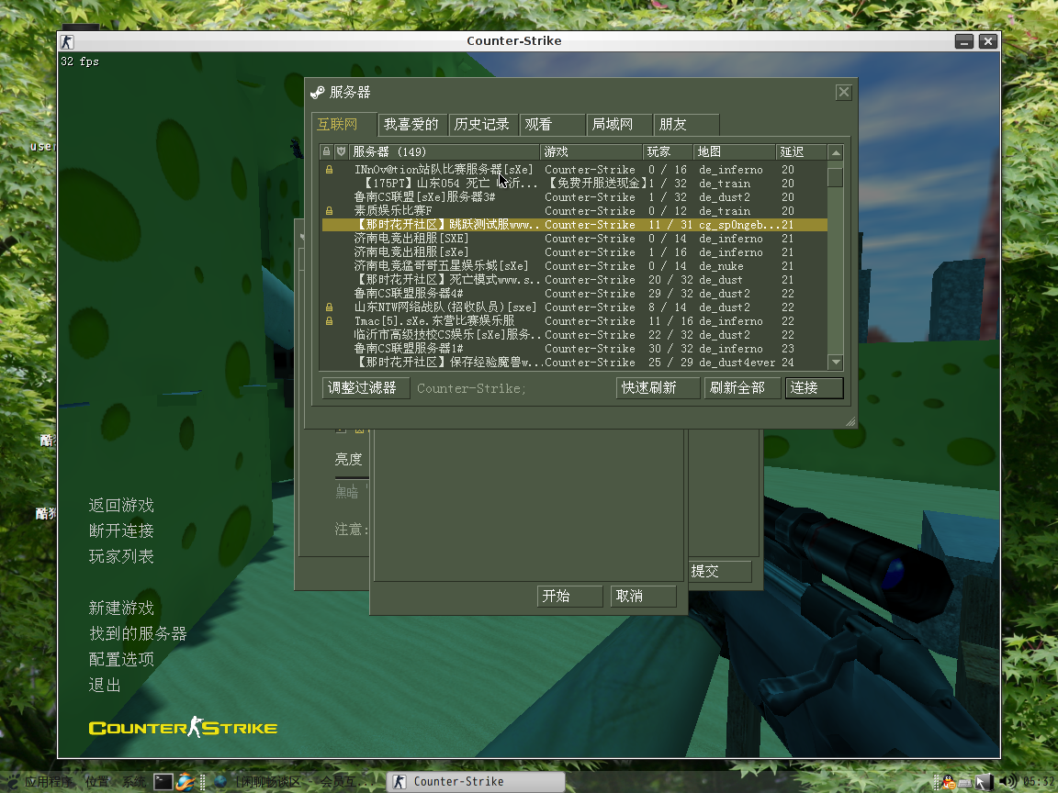Sort by 游戏 column header
The image size is (1058, 793).
pos(591,151)
